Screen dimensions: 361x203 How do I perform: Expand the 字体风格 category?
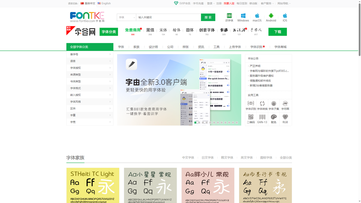click(90, 101)
